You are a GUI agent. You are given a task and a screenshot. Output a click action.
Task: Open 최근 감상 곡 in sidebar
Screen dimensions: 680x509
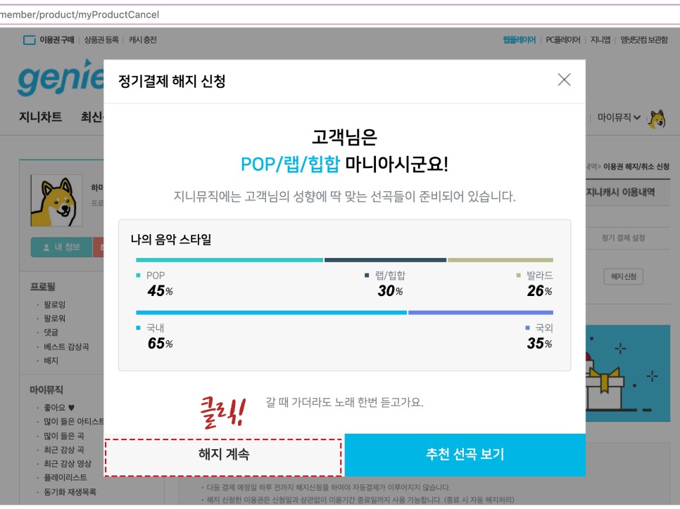tap(64, 450)
